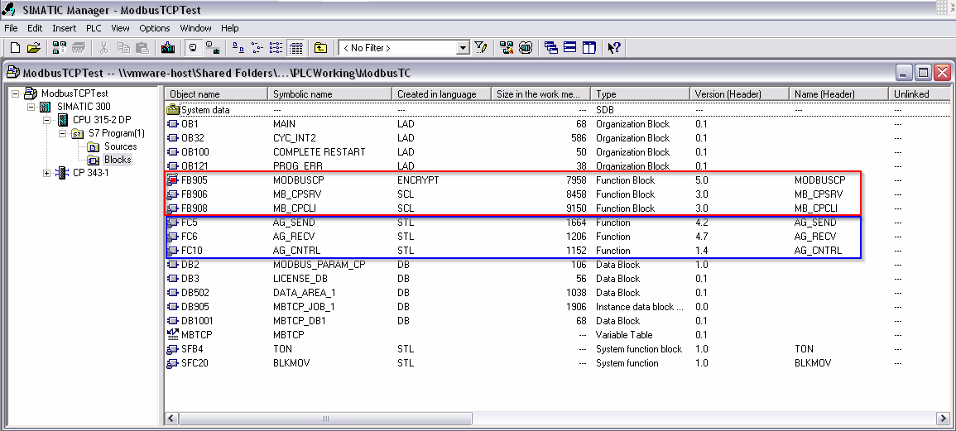Click the filter funnel icon
This screenshot has width=956, height=431.
coord(481,48)
